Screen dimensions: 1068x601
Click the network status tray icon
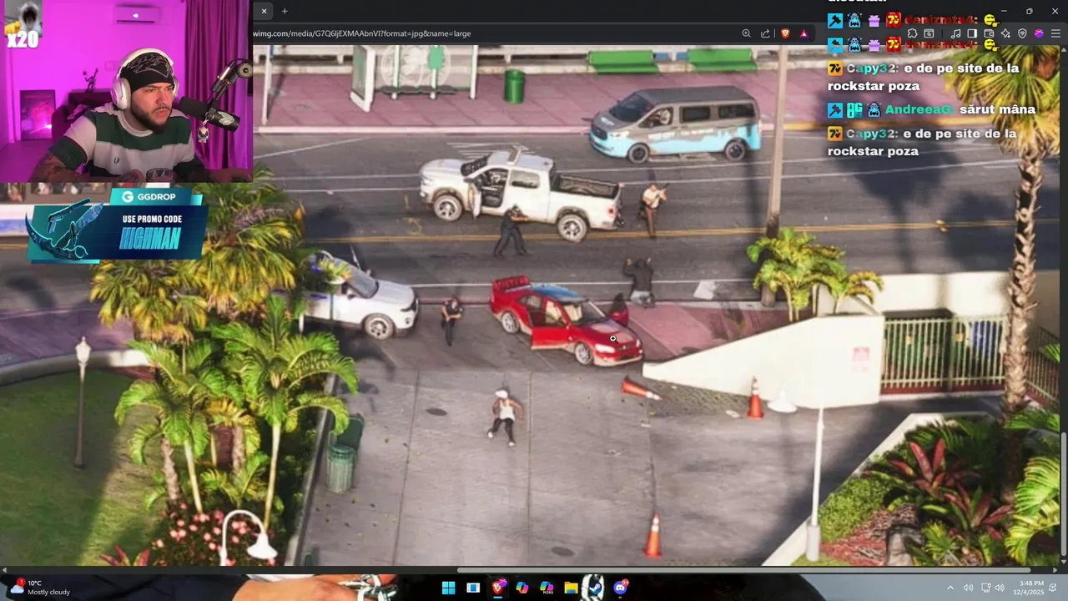tap(985, 588)
